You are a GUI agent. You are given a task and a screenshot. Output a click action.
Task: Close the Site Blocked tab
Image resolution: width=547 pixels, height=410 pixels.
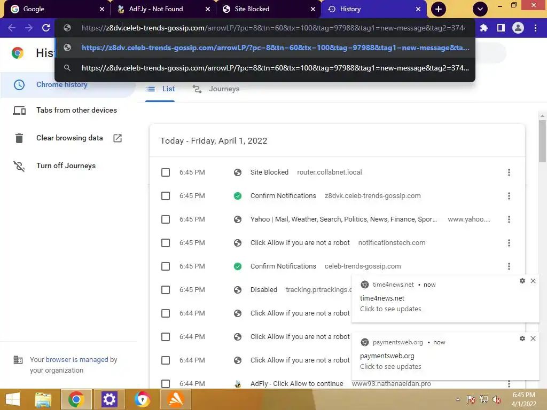[313, 9]
